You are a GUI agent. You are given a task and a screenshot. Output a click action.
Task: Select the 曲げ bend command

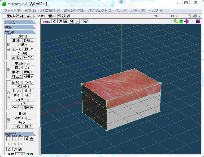[x=28, y=91]
